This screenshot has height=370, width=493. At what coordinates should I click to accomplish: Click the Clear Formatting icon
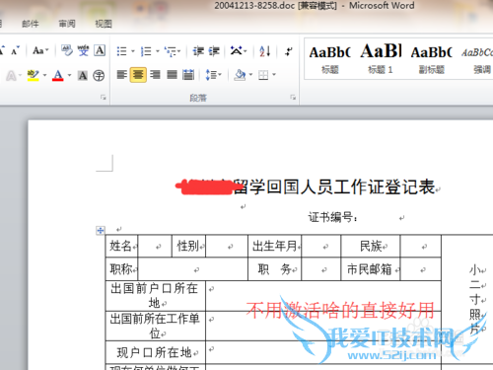pyautogui.click(x=67, y=50)
